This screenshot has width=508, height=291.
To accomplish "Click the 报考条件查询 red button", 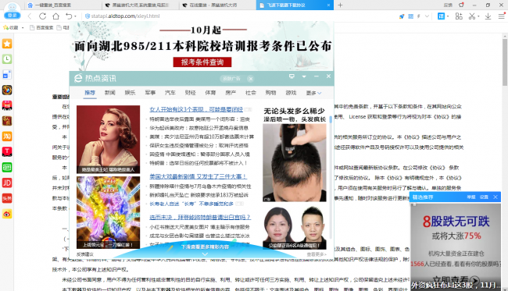I will click(x=202, y=62).
